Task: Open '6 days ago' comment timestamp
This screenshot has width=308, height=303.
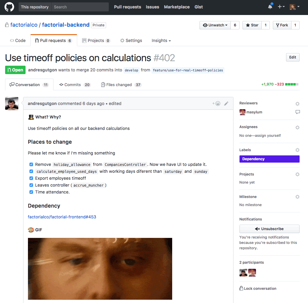Action: pos(93,103)
